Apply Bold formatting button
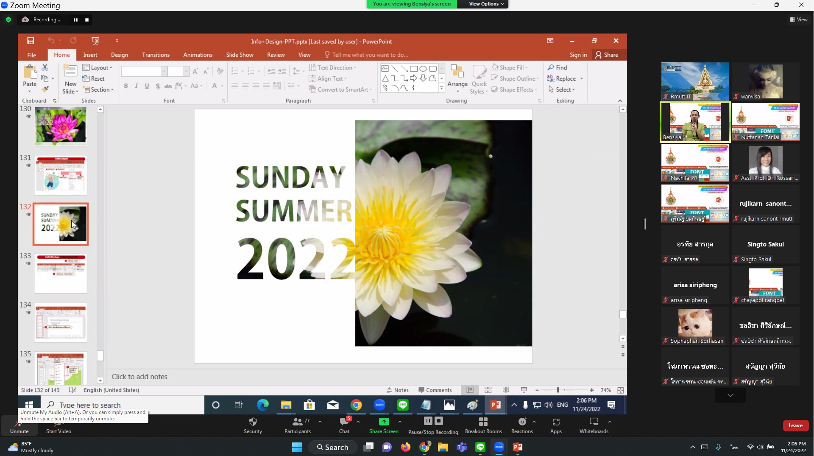Viewport: 814px width, 456px height. (x=126, y=86)
